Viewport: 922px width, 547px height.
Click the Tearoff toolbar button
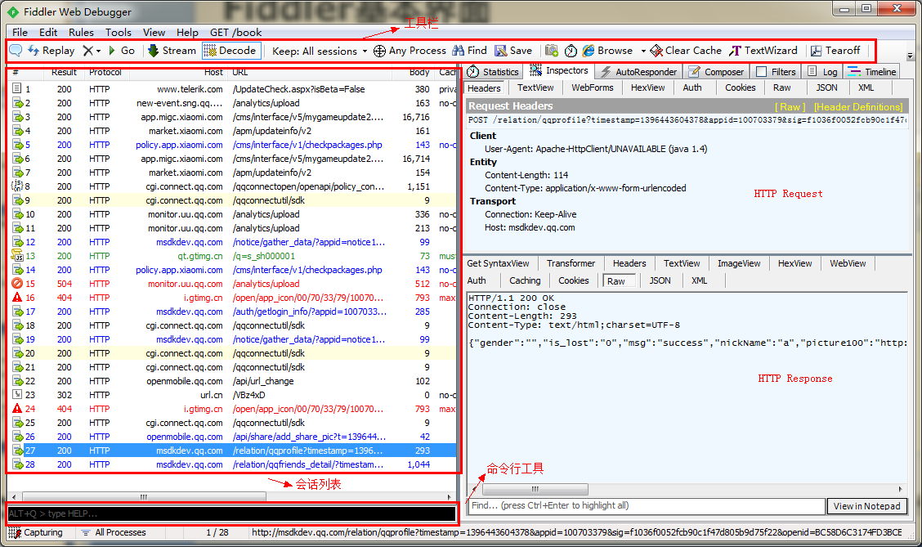tap(835, 51)
